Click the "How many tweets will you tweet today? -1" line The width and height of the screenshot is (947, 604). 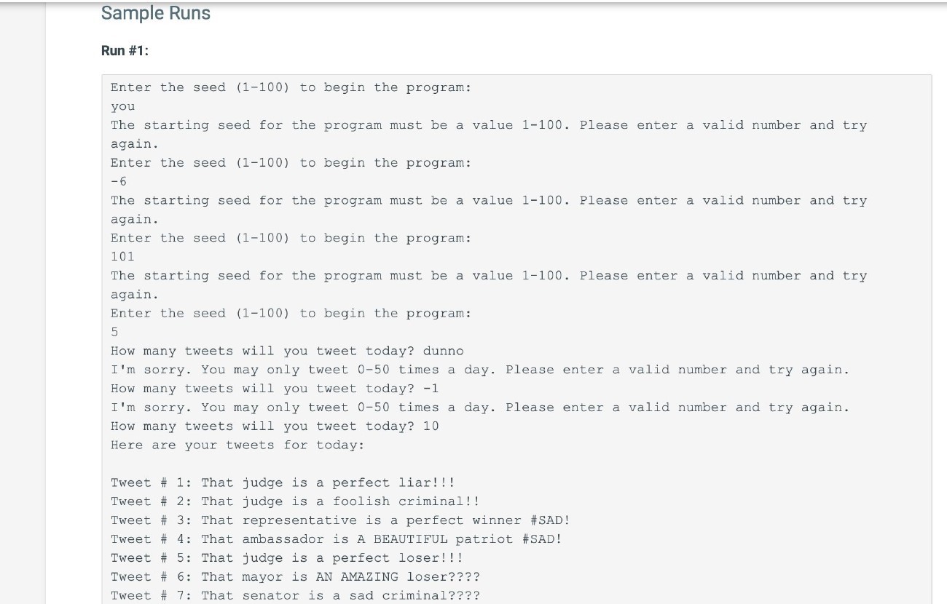[275, 389]
